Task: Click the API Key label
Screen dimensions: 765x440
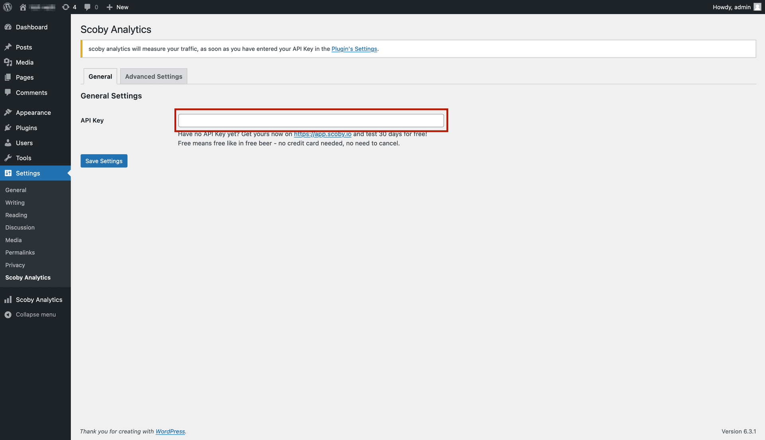Action: pyautogui.click(x=92, y=120)
